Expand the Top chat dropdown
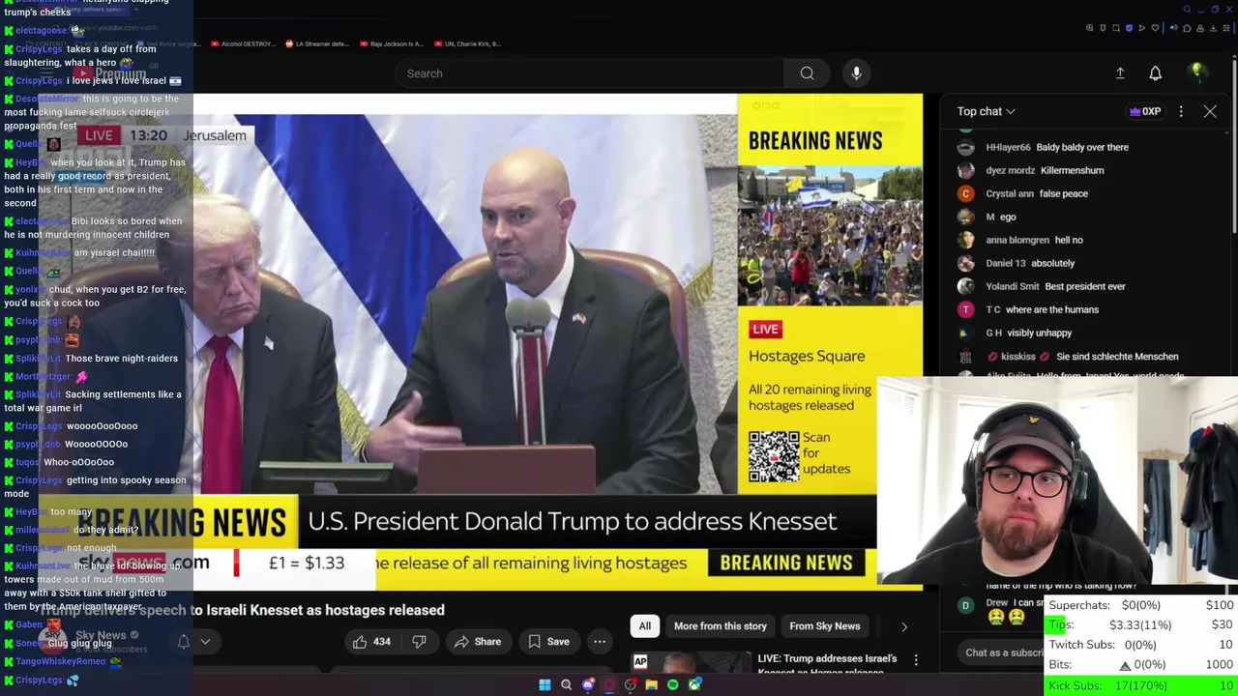This screenshot has height=696, width=1238. coord(986,111)
